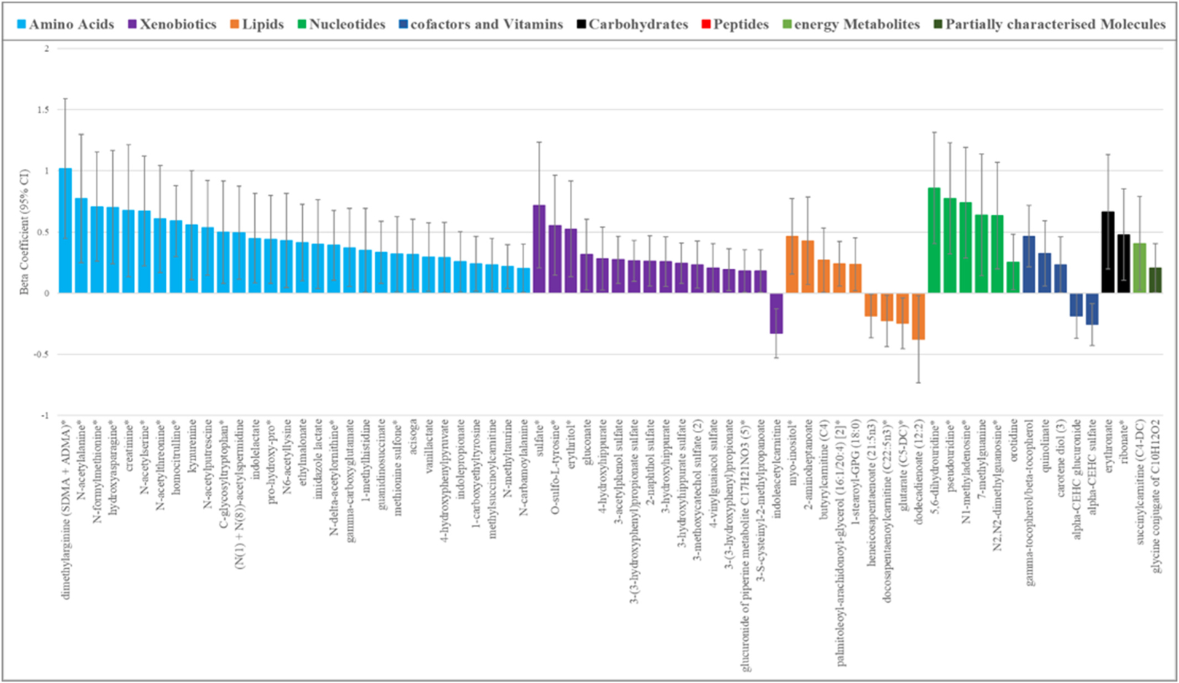Viewport: 1179px width, 683px height.
Task: Click the negative orange dodecadienoate bar
Action: tap(918, 317)
